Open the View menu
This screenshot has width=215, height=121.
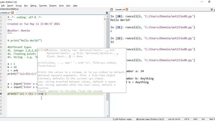68,6
